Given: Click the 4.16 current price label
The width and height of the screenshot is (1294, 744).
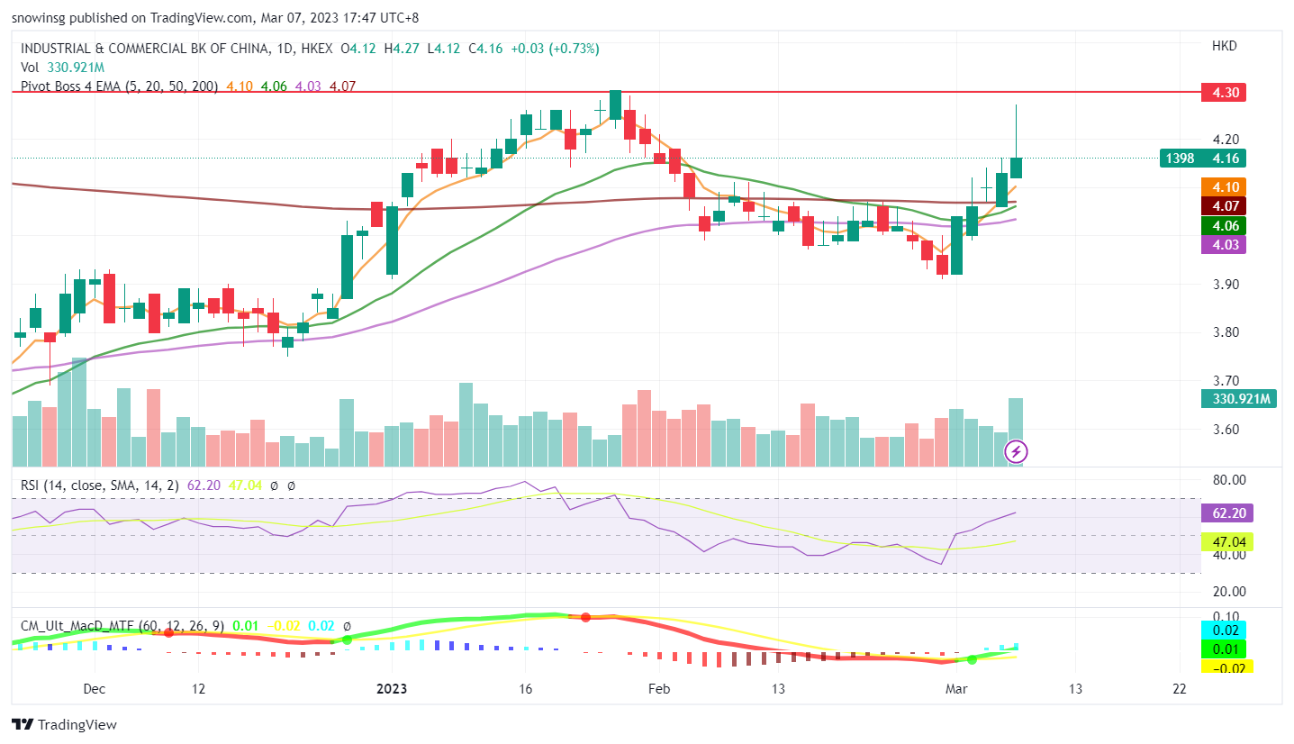Looking at the screenshot, I should (1224, 158).
